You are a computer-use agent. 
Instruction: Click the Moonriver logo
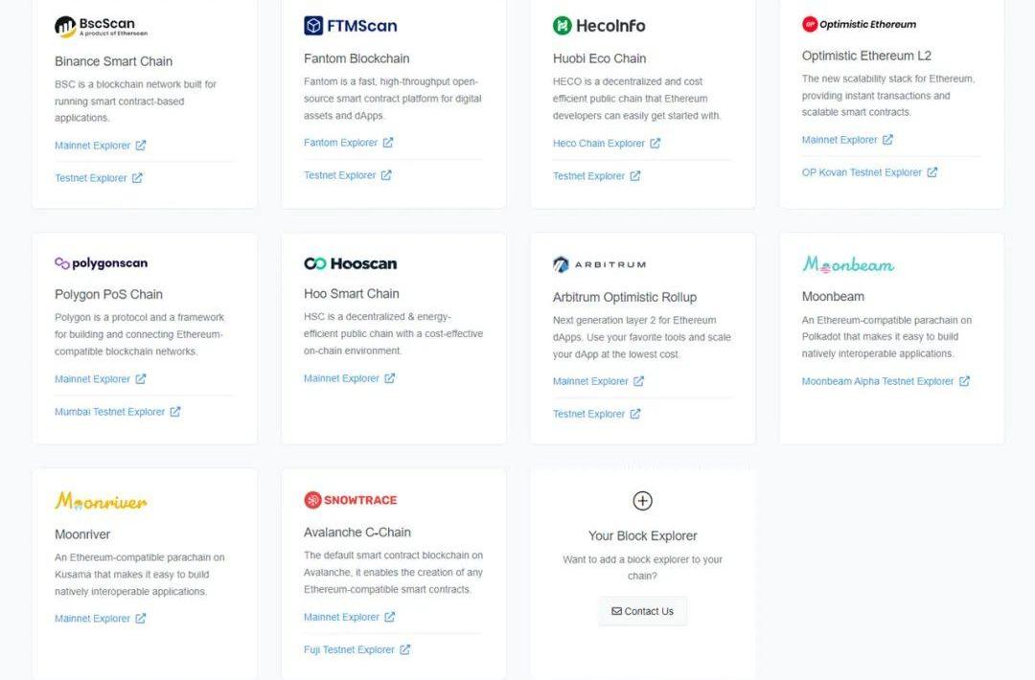point(101,501)
